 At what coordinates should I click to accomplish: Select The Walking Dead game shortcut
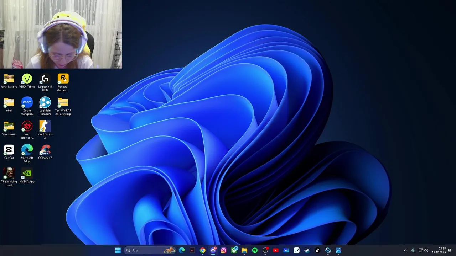coord(9,177)
